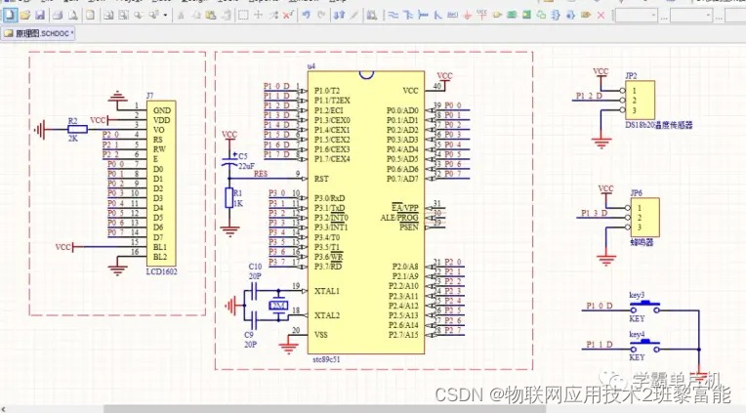Select the ALE/PROG pin label
This screenshot has width=746, height=413.
399,218
